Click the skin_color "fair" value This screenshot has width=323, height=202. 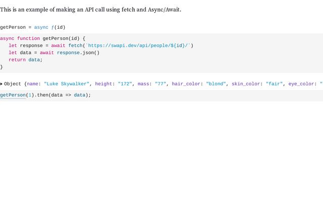pyautogui.click(x=274, y=84)
